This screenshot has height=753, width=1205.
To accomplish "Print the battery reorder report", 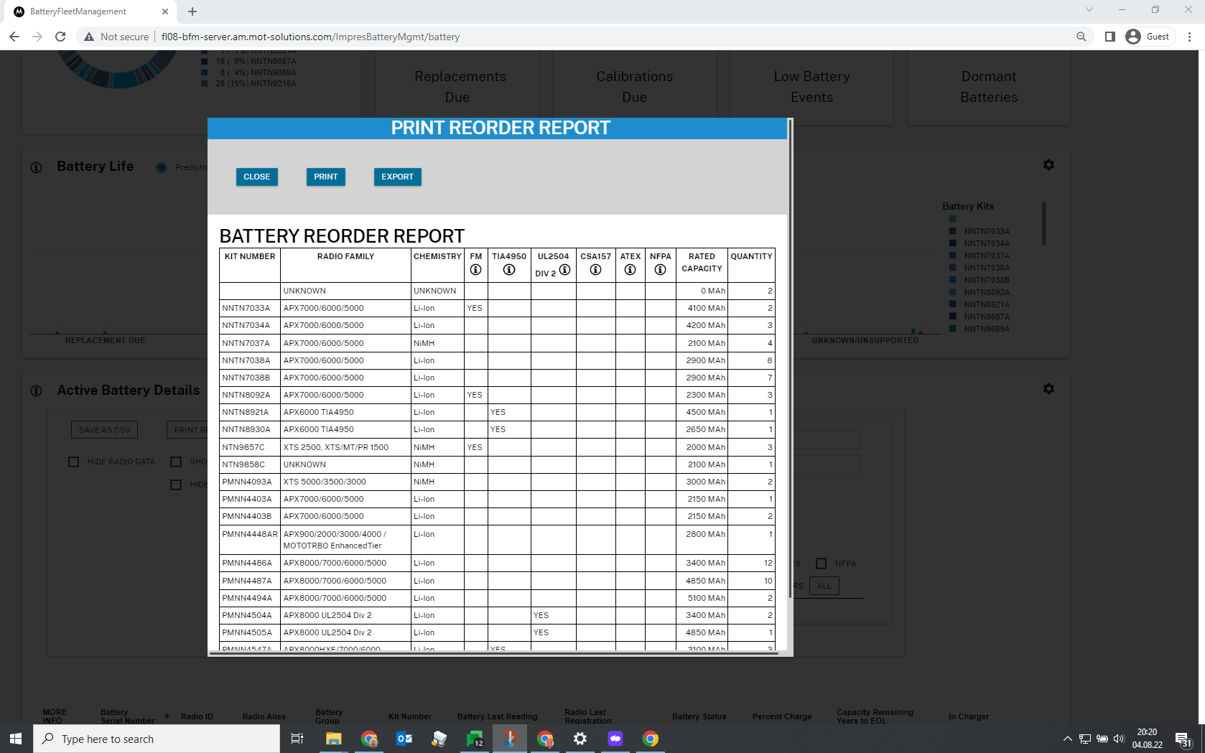I will point(325,177).
